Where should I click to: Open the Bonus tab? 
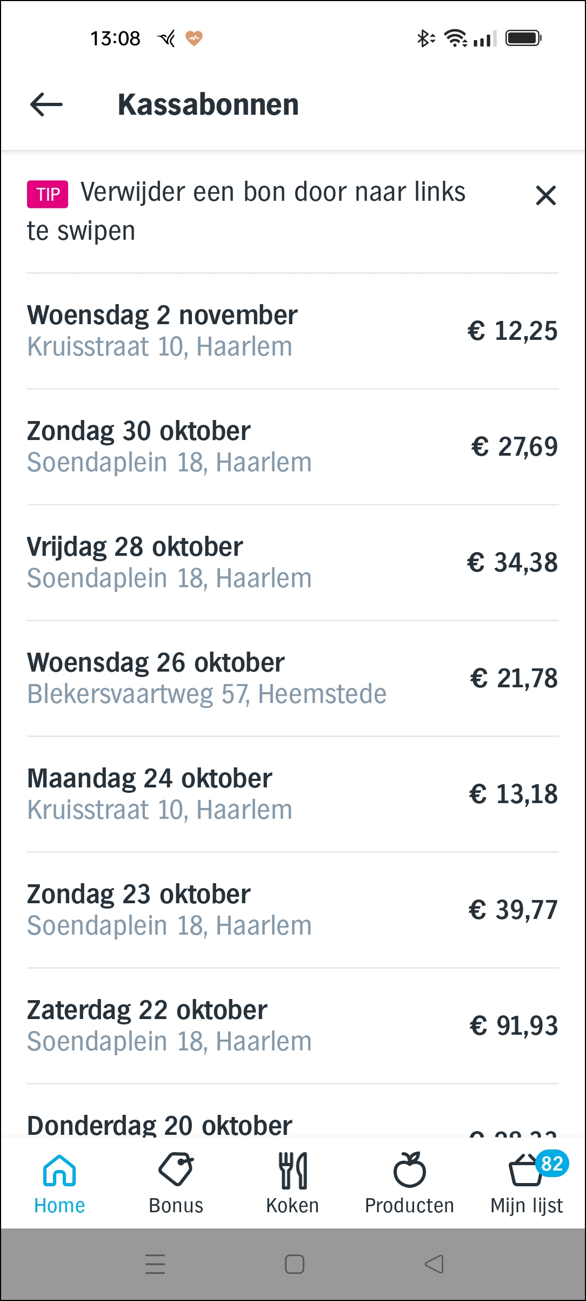(x=176, y=1184)
